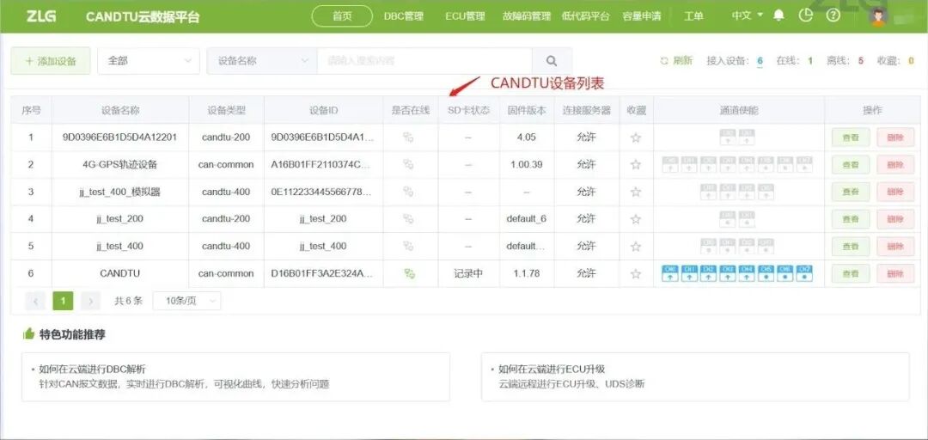Go to the 首页 tab
The width and height of the screenshot is (928, 440).
click(342, 16)
